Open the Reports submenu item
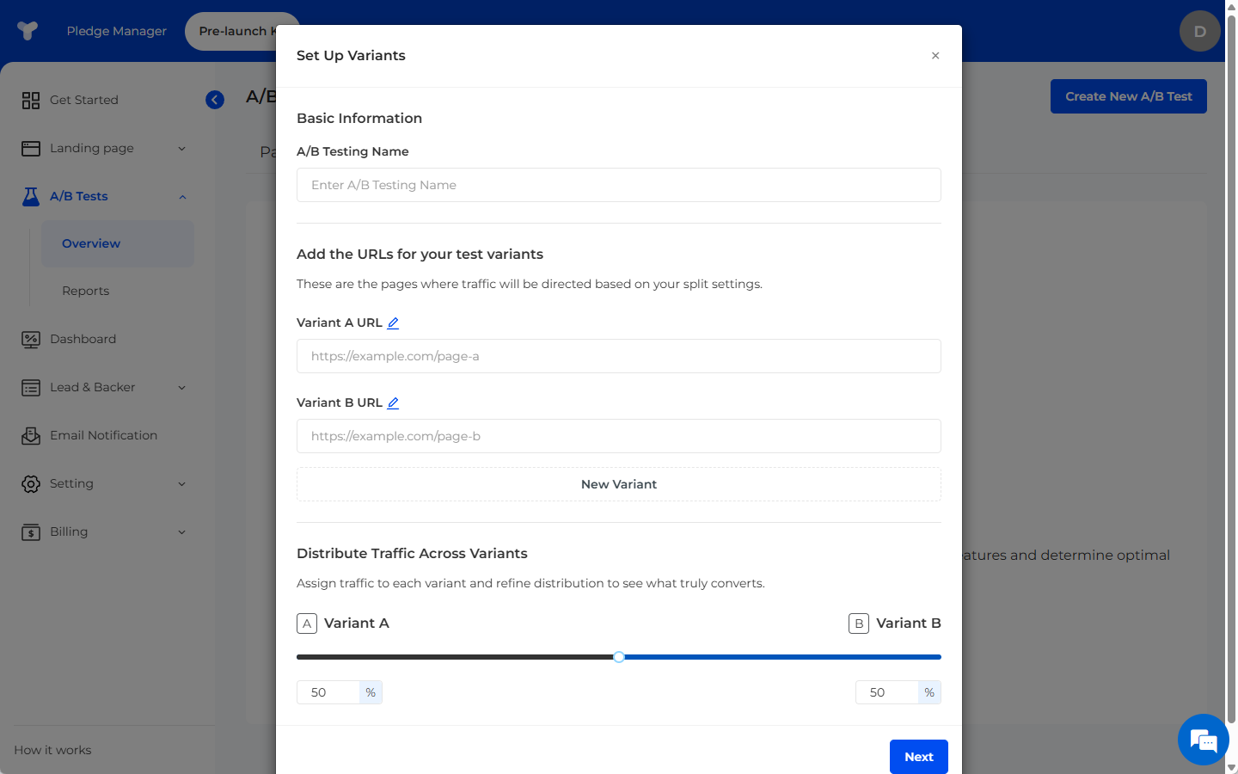The height and width of the screenshot is (774, 1238). coord(86,291)
